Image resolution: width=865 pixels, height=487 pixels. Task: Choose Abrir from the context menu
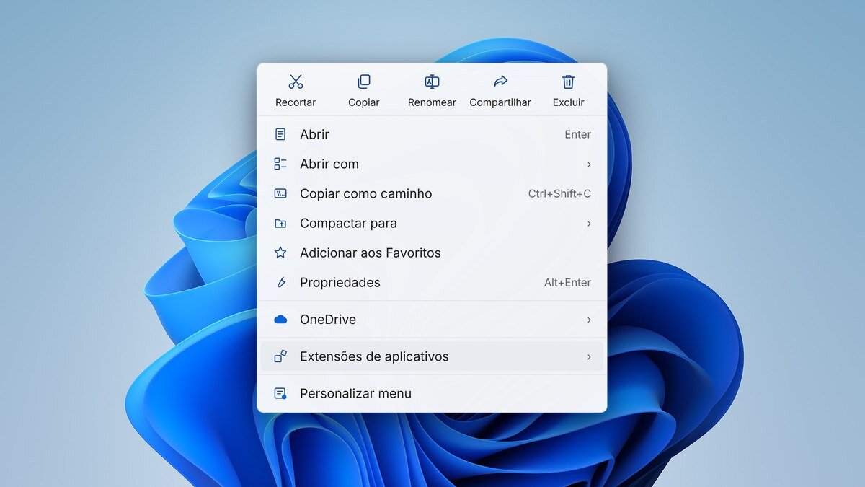click(x=432, y=134)
